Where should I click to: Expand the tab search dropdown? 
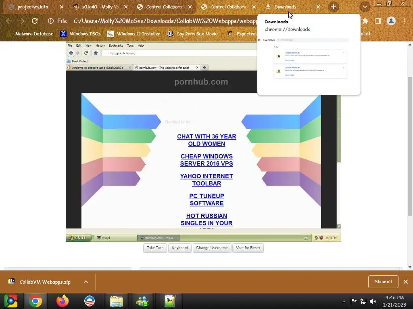pyautogui.click(x=365, y=7)
